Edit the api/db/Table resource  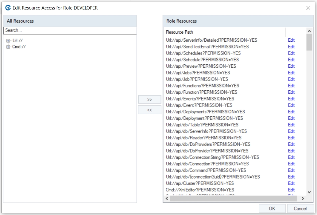point(291,125)
